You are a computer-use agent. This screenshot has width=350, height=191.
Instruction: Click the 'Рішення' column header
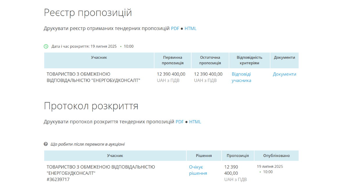204,156
